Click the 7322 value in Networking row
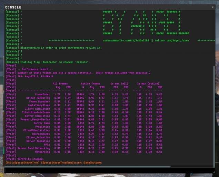 point(81,152)
